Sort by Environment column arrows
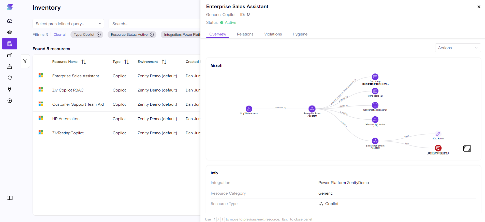The image size is (485, 222). tap(164, 62)
